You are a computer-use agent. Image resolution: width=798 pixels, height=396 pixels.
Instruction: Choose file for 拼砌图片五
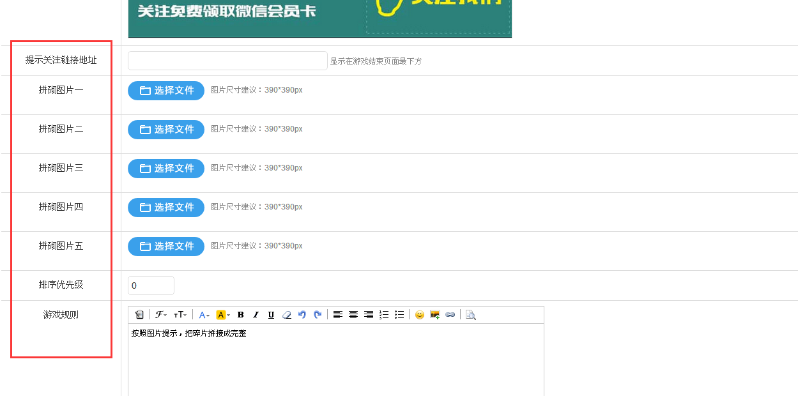pyautogui.click(x=166, y=247)
